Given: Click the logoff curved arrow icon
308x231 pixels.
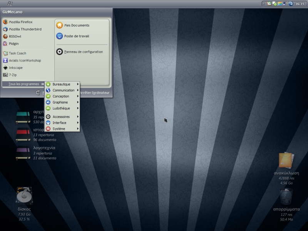Looking at the screenshot, I should [x=38, y=92].
